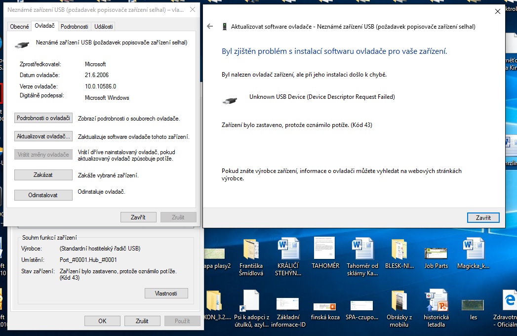Click the driver date 21.6.2006
The height and width of the screenshot is (336, 517).
click(97, 75)
